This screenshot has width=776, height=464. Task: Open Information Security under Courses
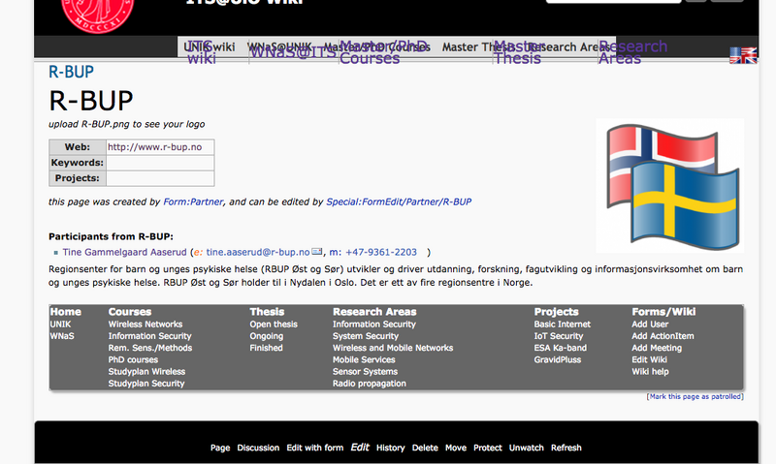tap(150, 336)
